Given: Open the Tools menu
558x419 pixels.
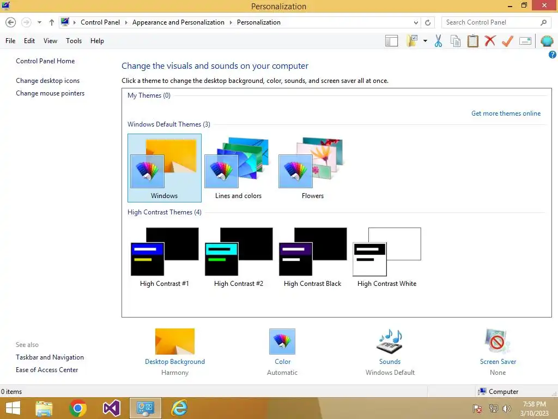Looking at the screenshot, I should tap(74, 41).
